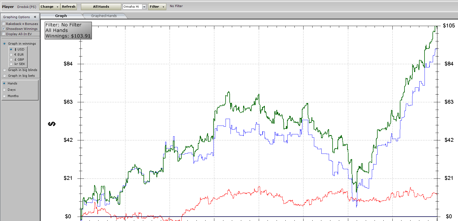This screenshot has width=458, height=221.
Task: Click the Graphing Options header label
Action: pyautogui.click(x=16, y=17)
